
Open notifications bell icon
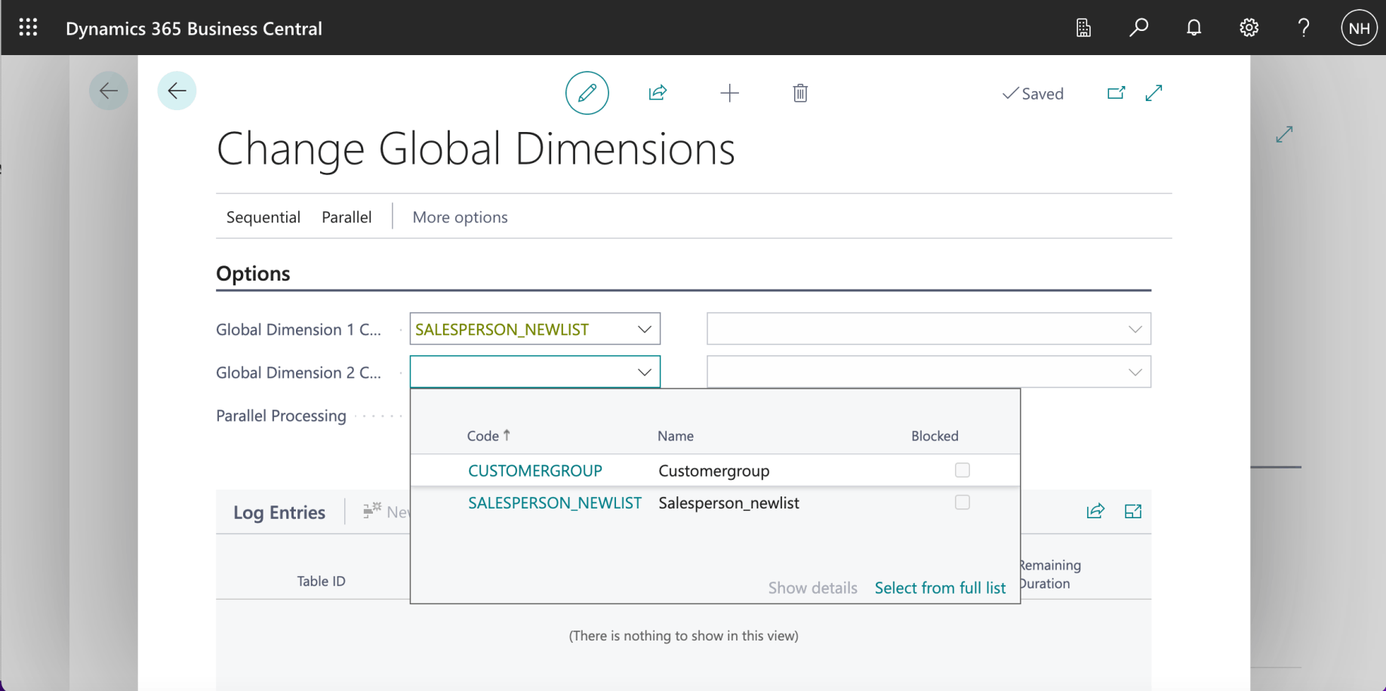click(x=1193, y=28)
